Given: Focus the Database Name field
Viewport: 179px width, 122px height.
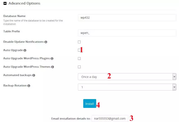Looking at the screenshot, I should [x=127, y=18].
